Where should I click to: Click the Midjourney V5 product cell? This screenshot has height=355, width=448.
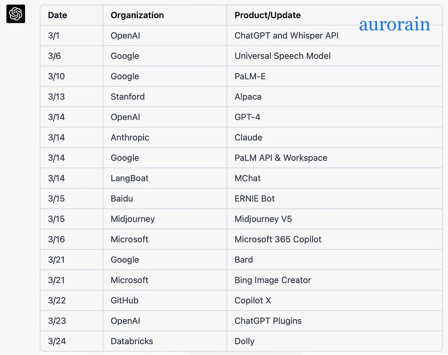263,219
